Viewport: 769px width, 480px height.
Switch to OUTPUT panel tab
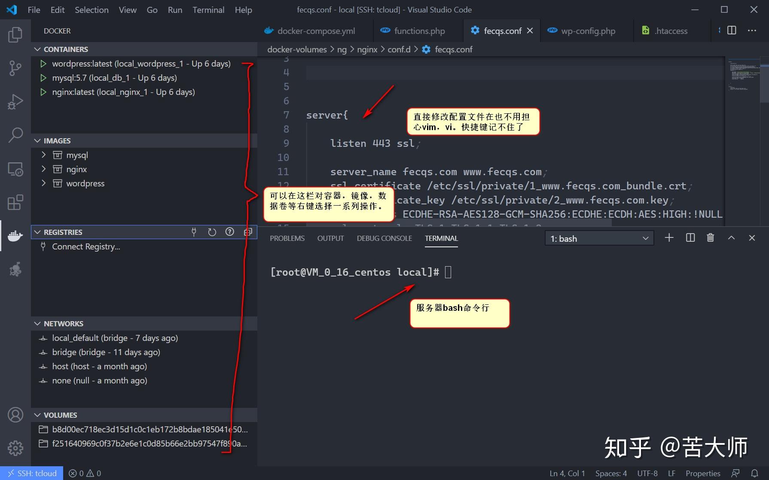330,238
